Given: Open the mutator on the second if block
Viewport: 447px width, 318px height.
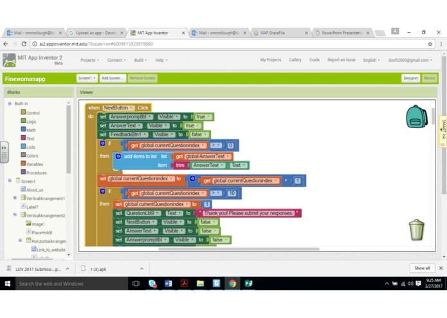Looking at the screenshot, I should coord(103,191).
